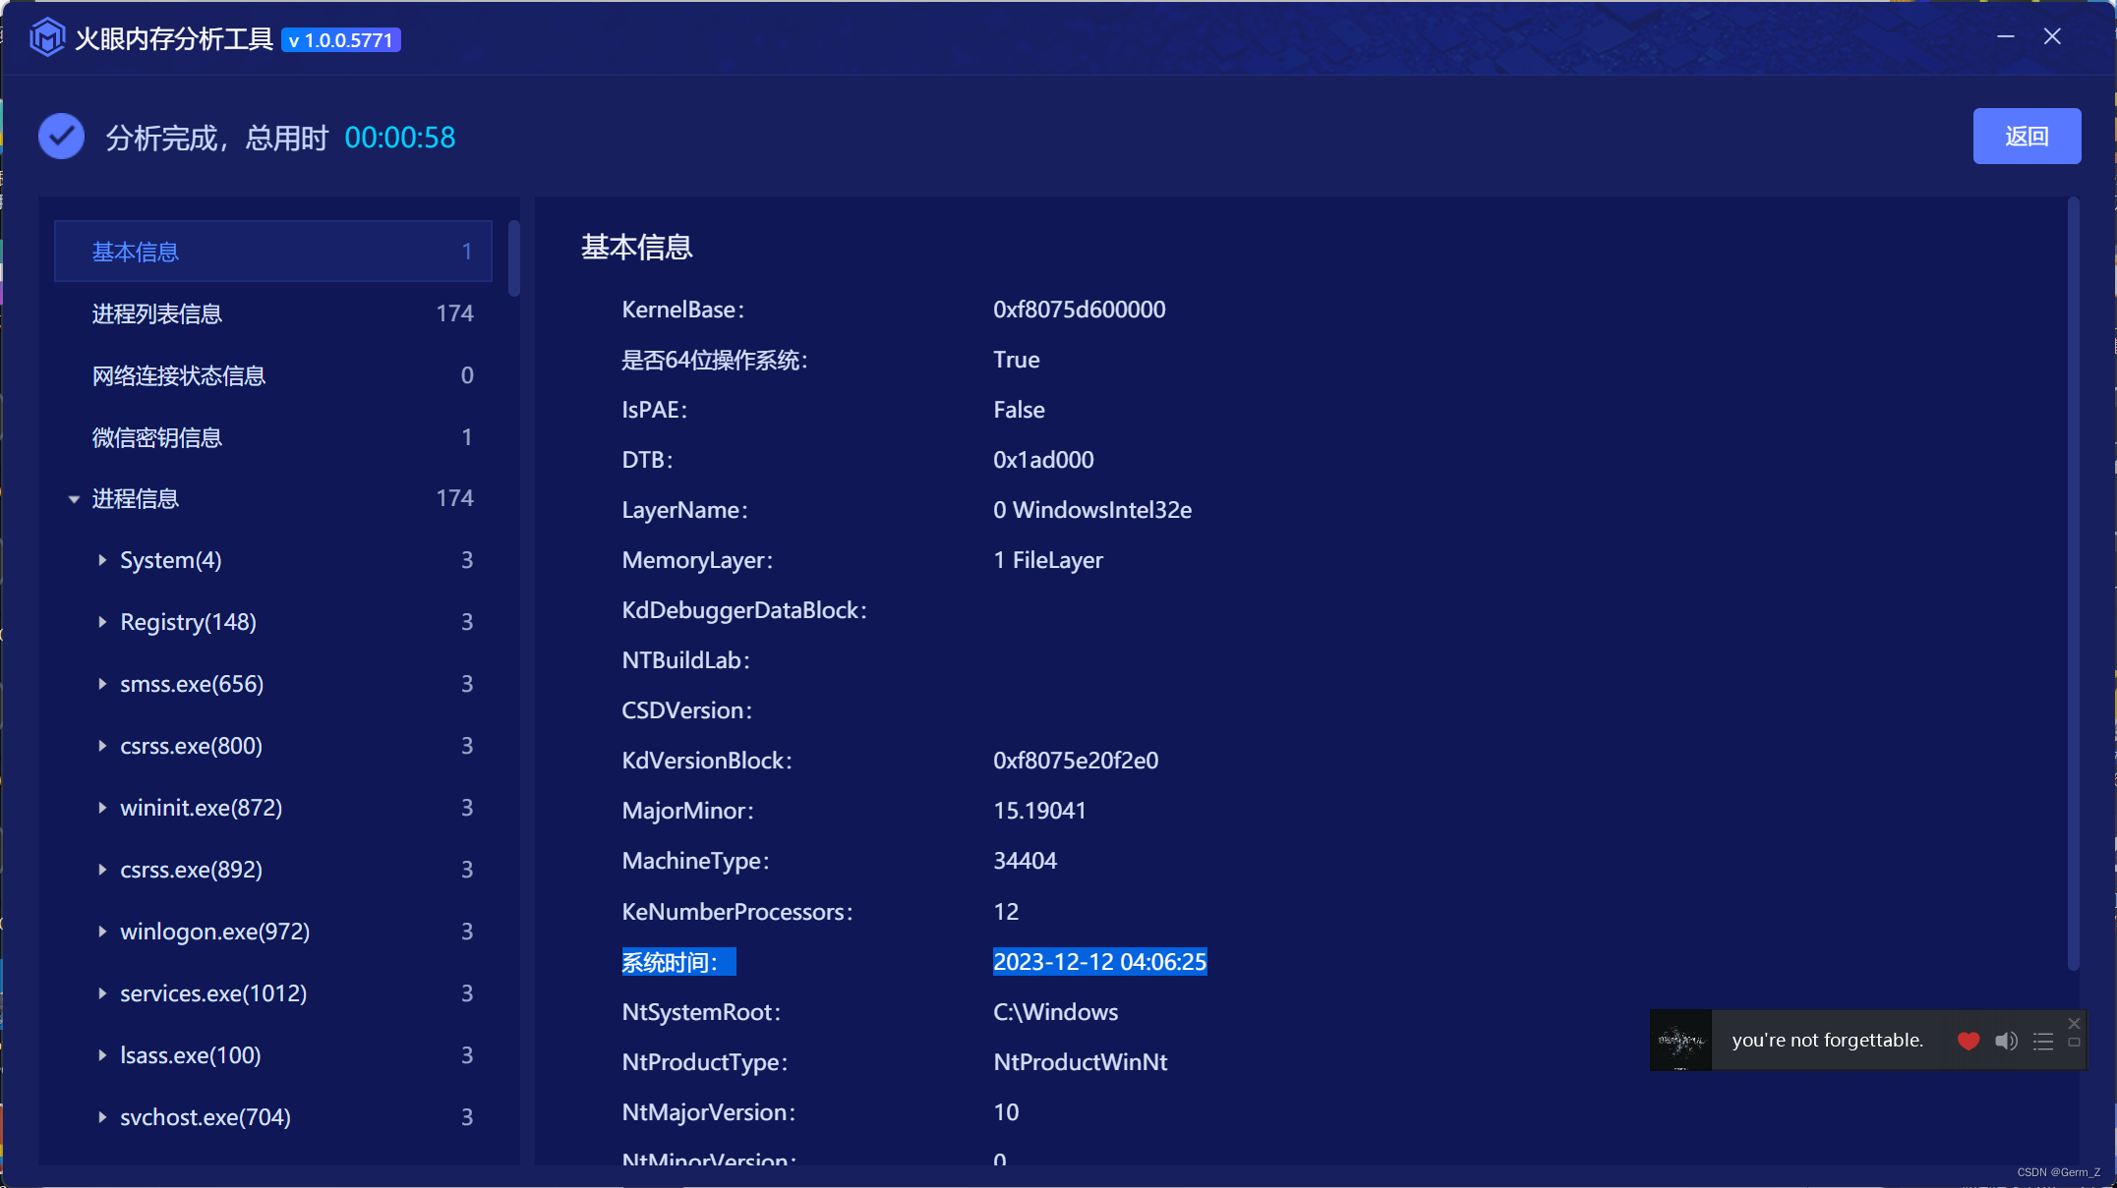Open 网络连接状态信息 in sidebar
Screen dimensions: 2117x1188
179,375
